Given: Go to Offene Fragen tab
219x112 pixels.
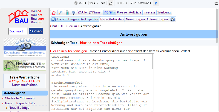Looking at the screenshot, I should pyautogui.click(x=157, y=19).
